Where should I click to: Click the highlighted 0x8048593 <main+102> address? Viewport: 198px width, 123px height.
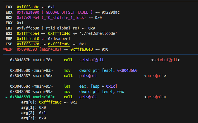[x=32, y=97]
